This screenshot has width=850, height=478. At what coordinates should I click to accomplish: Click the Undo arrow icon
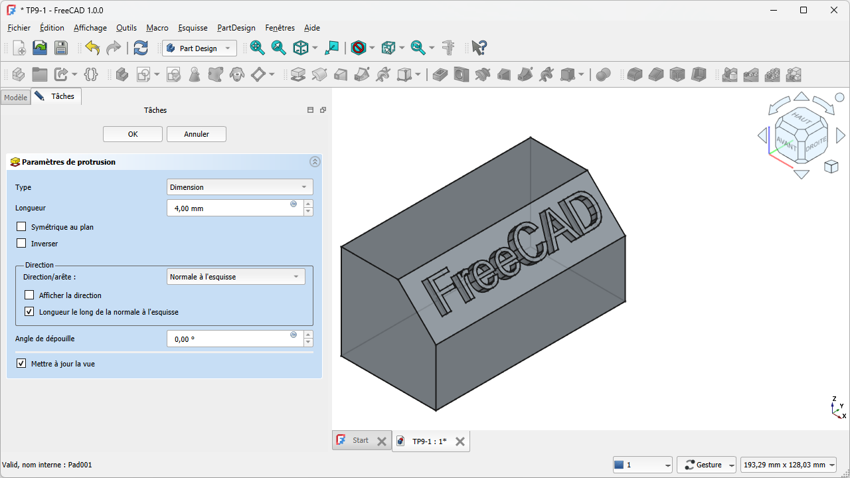92,48
